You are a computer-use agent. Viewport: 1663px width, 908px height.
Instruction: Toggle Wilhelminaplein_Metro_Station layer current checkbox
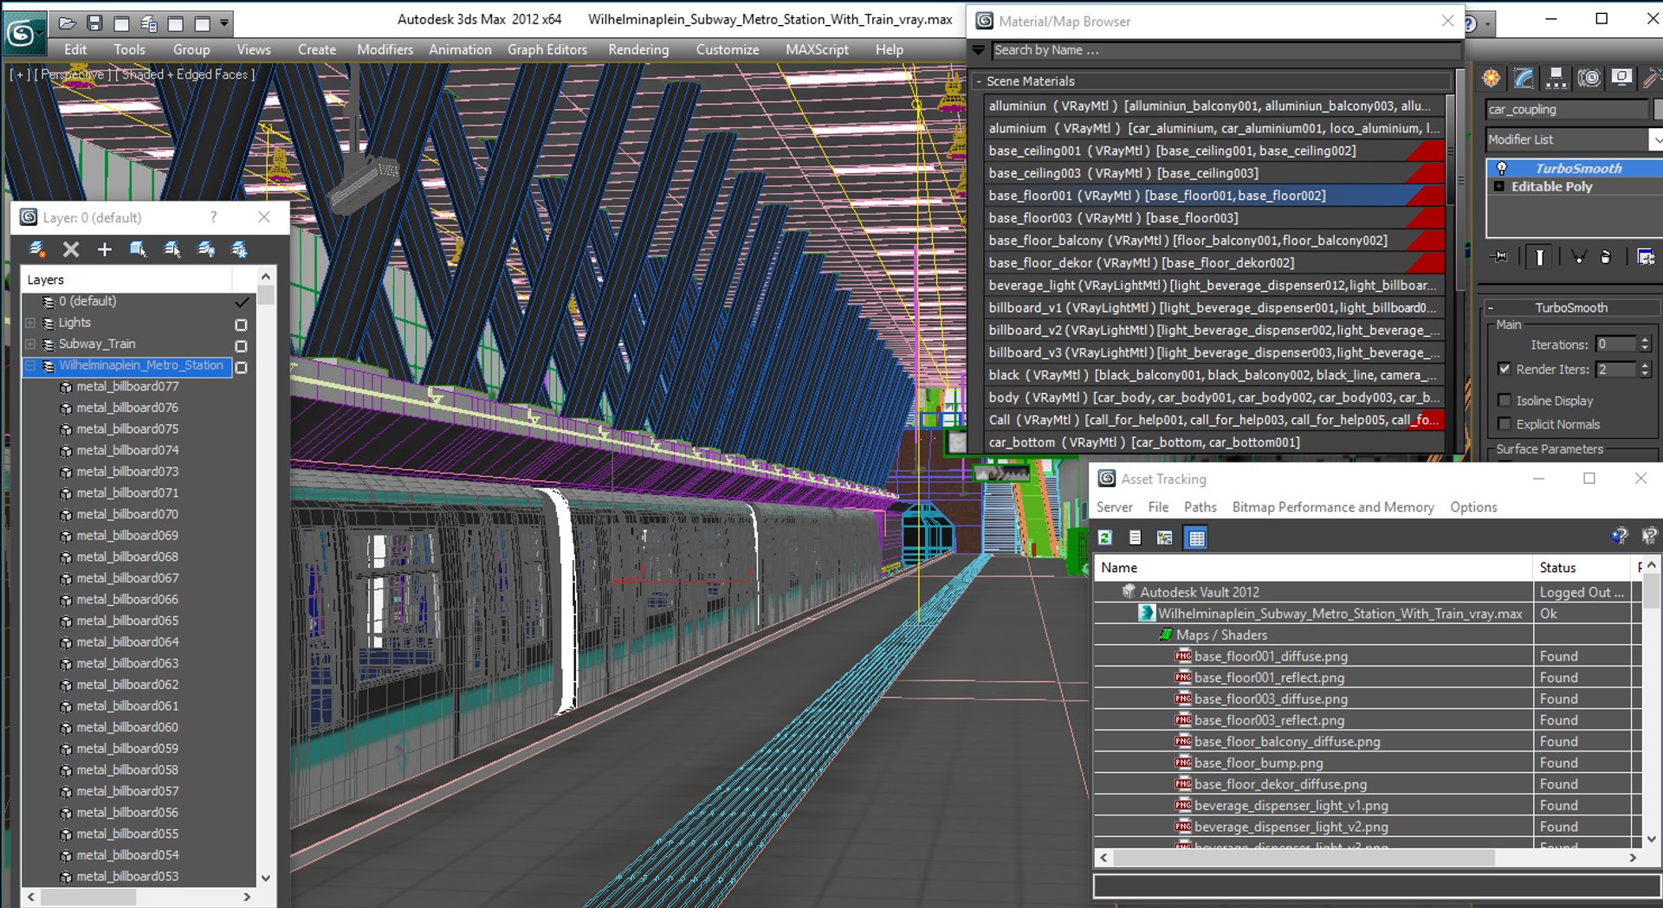pos(241,367)
